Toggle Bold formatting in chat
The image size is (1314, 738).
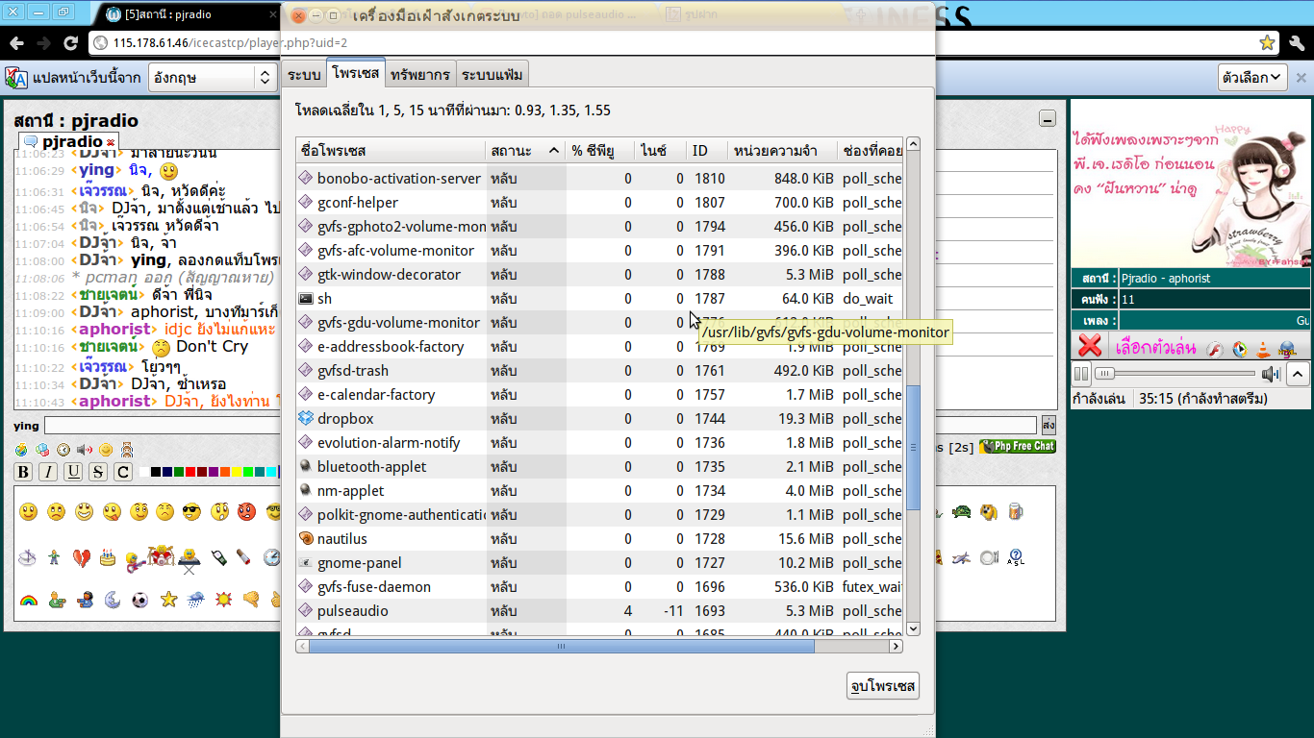23,472
